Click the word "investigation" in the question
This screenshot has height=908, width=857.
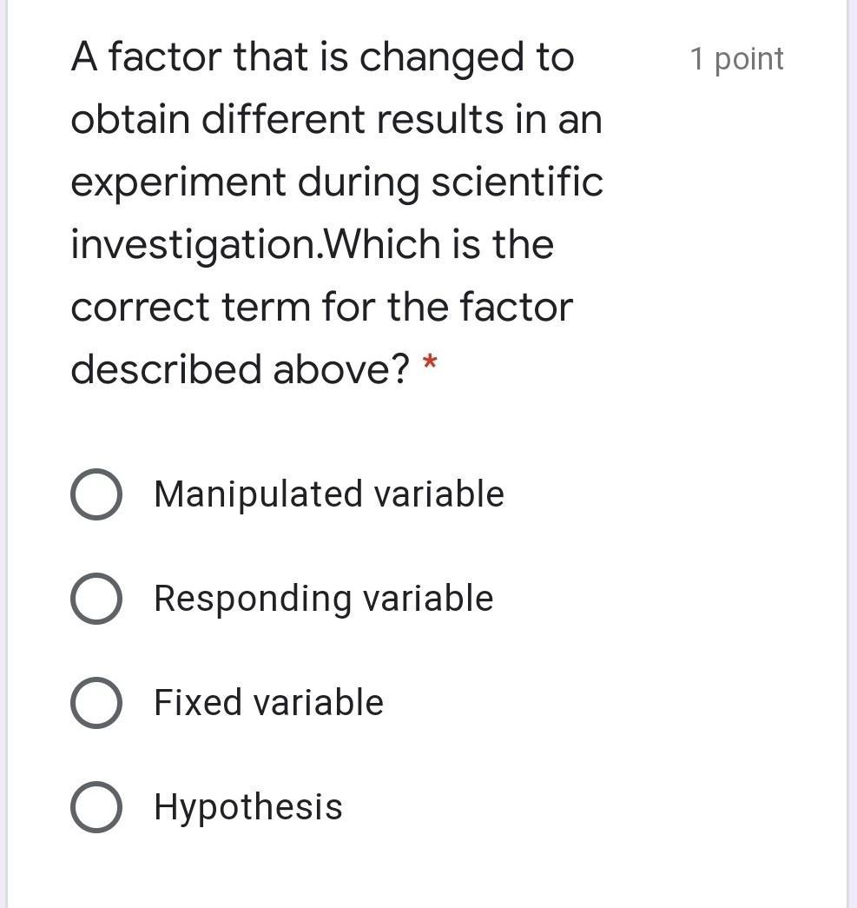(194, 245)
